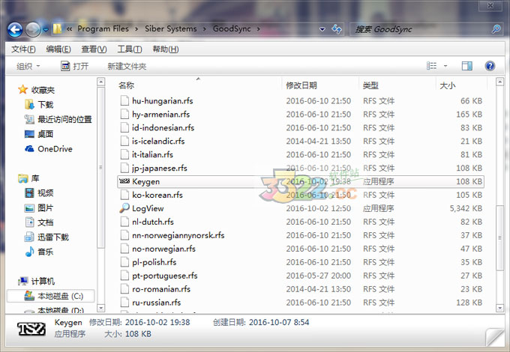Expand the chevron after Siber Systems
Screen dimensions: 510x352
[x=205, y=29]
